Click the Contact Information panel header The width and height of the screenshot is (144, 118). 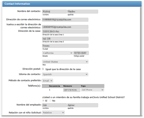(72, 4)
